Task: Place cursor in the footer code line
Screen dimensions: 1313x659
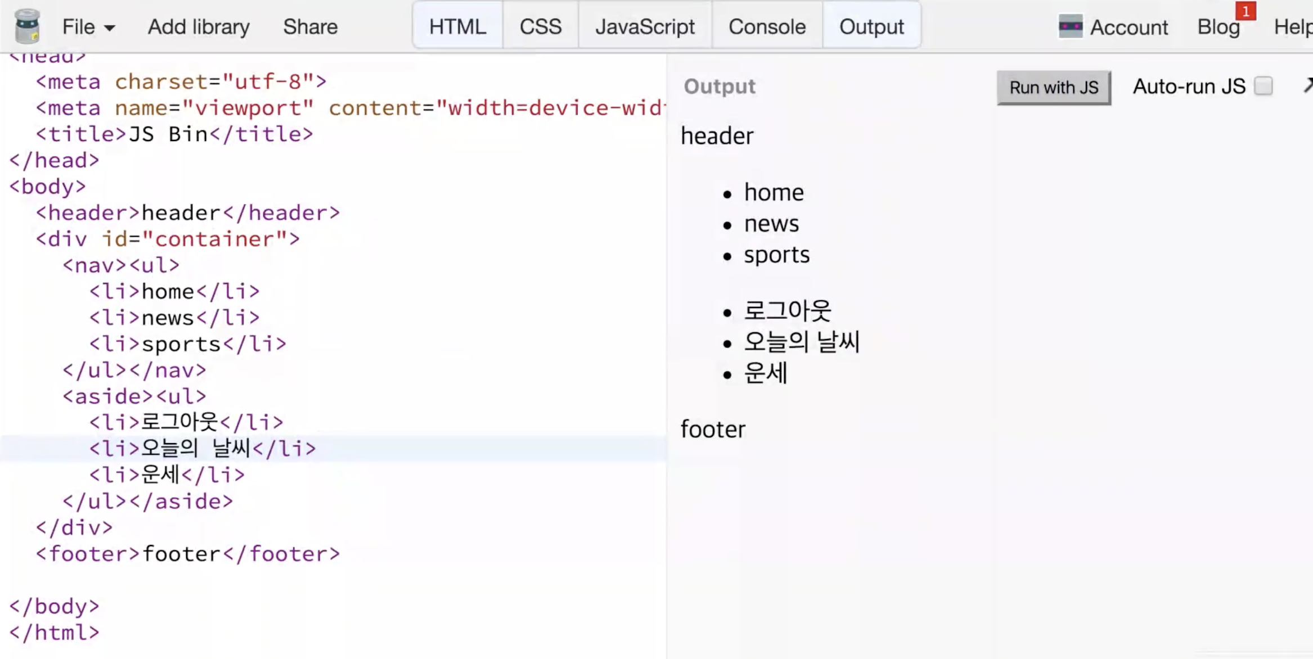Action: [188, 554]
